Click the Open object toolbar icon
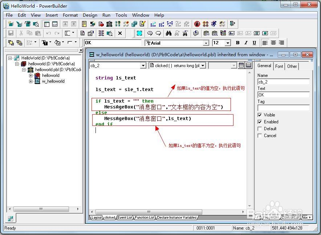 (28, 24)
